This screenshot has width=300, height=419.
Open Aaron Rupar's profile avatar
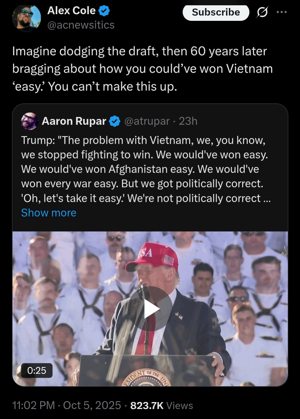coord(30,121)
